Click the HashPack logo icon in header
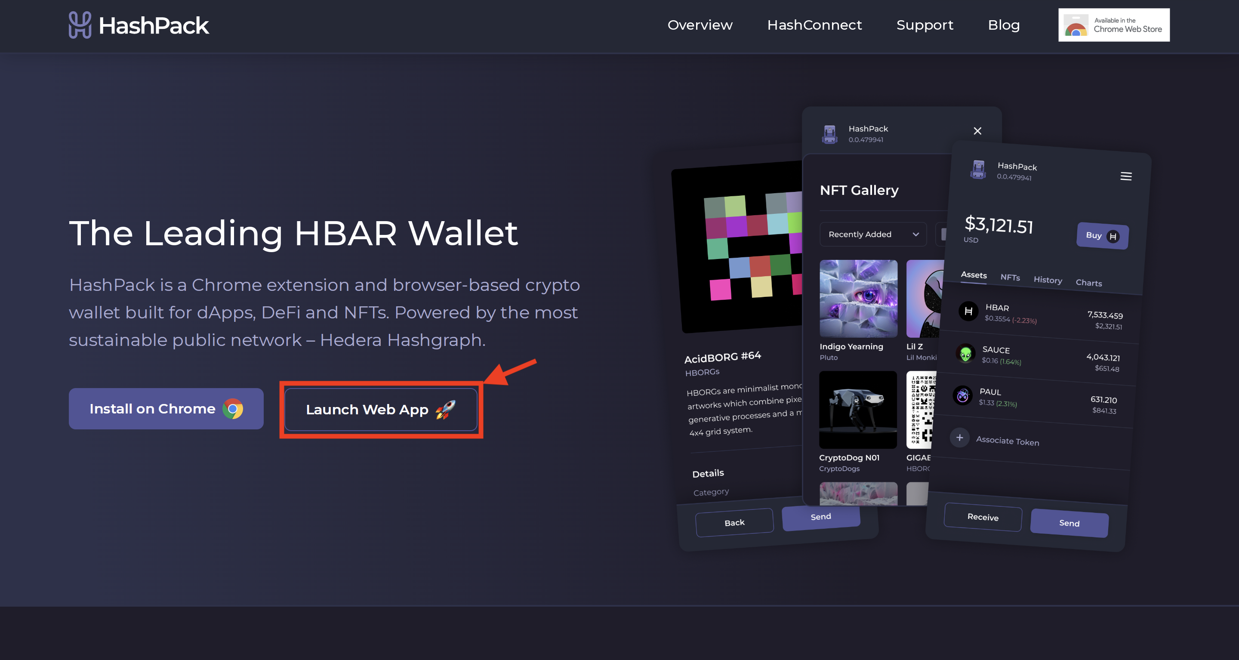The height and width of the screenshot is (660, 1239). (x=80, y=25)
